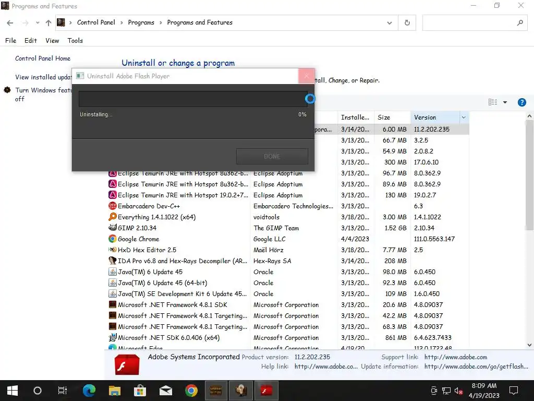
Task: Select Eclipse Temurin JRE 19.0.2+7 row icon
Action: pos(113,195)
